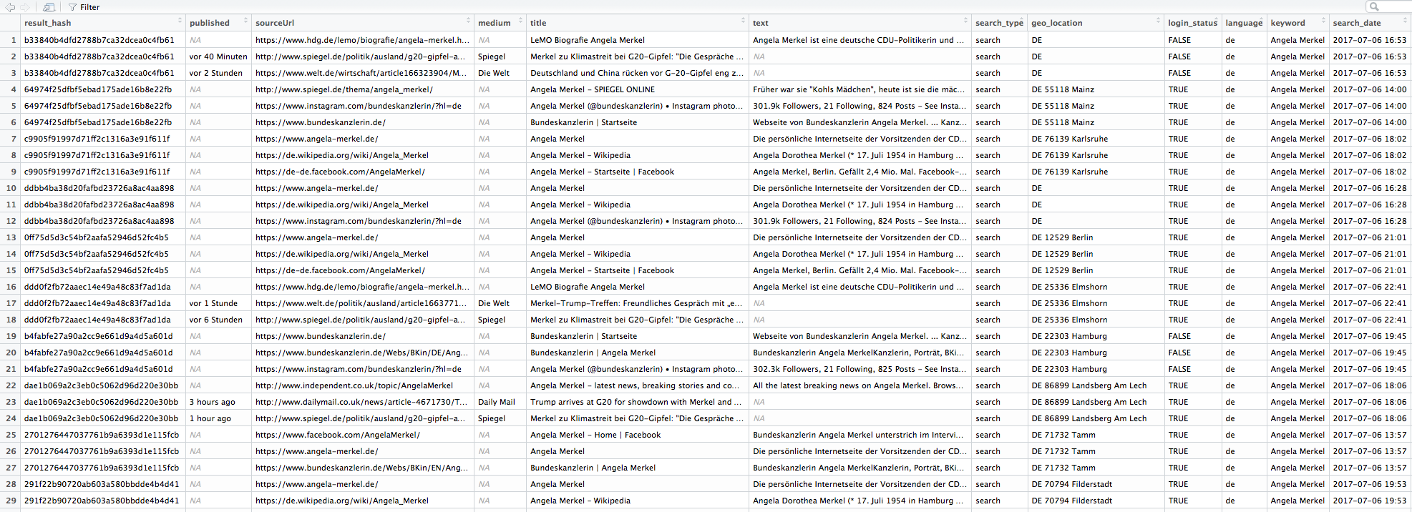Select geo_location 'DE 55118 Mainz' in row 4
Screen dimensions: 1412x512
pos(1096,89)
